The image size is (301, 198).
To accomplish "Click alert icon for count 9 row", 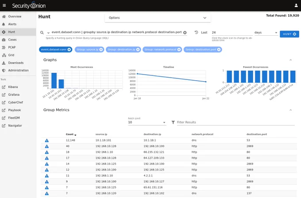I will [x=46, y=182].
